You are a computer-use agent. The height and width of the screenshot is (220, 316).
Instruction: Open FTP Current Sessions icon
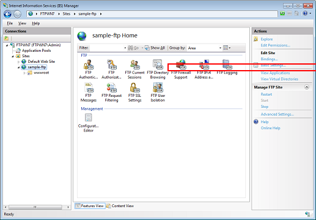134,69
